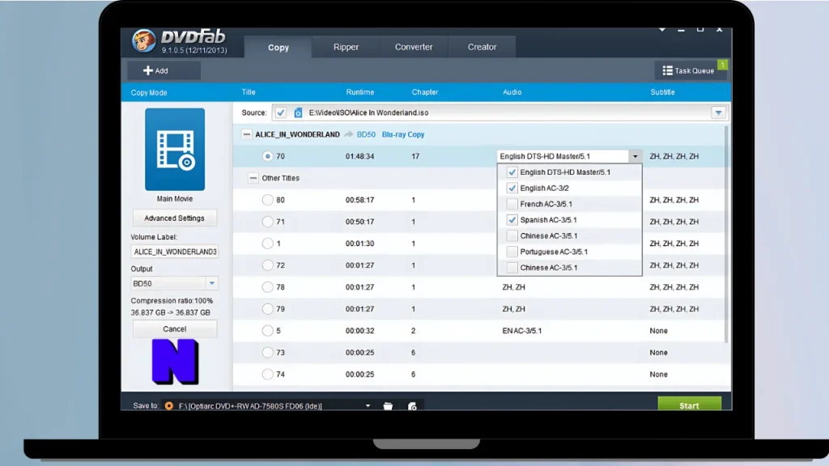
Task: Click EN AC-3/5.1 audio of title 5
Action: click(x=522, y=331)
